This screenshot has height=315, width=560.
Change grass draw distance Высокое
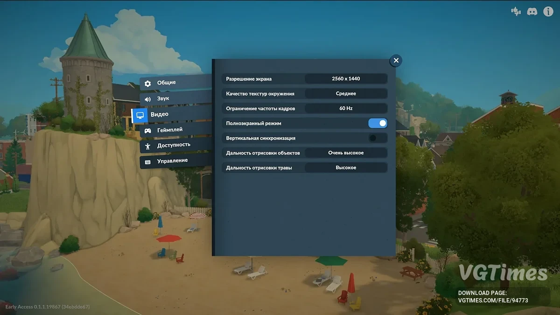(x=346, y=168)
